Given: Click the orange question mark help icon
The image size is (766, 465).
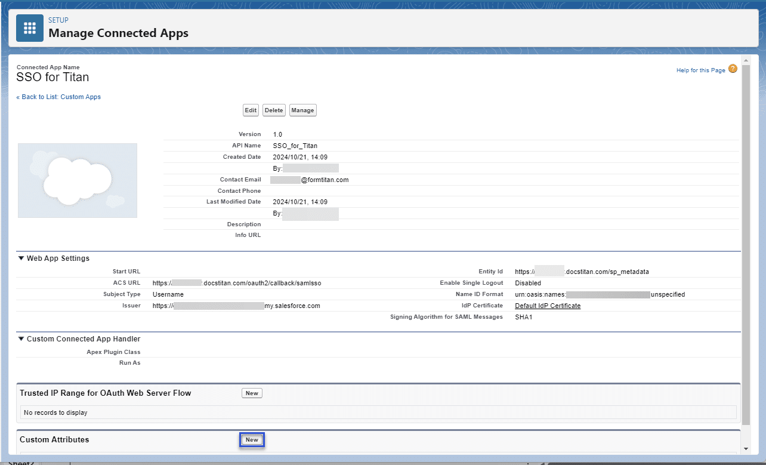Looking at the screenshot, I should pos(733,69).
